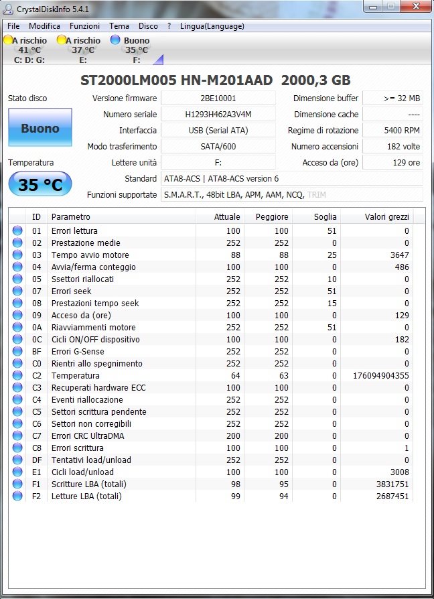This screenshot has height=599, width=434.
Task: Click the USB (Serial ATA) interface field
Action: point(218,130)
